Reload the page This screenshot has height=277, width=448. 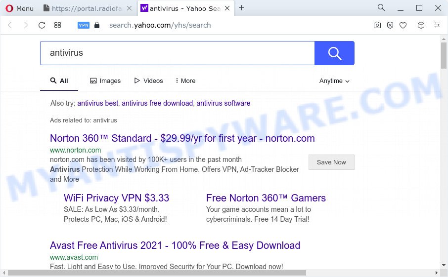[x=42, y=25]
